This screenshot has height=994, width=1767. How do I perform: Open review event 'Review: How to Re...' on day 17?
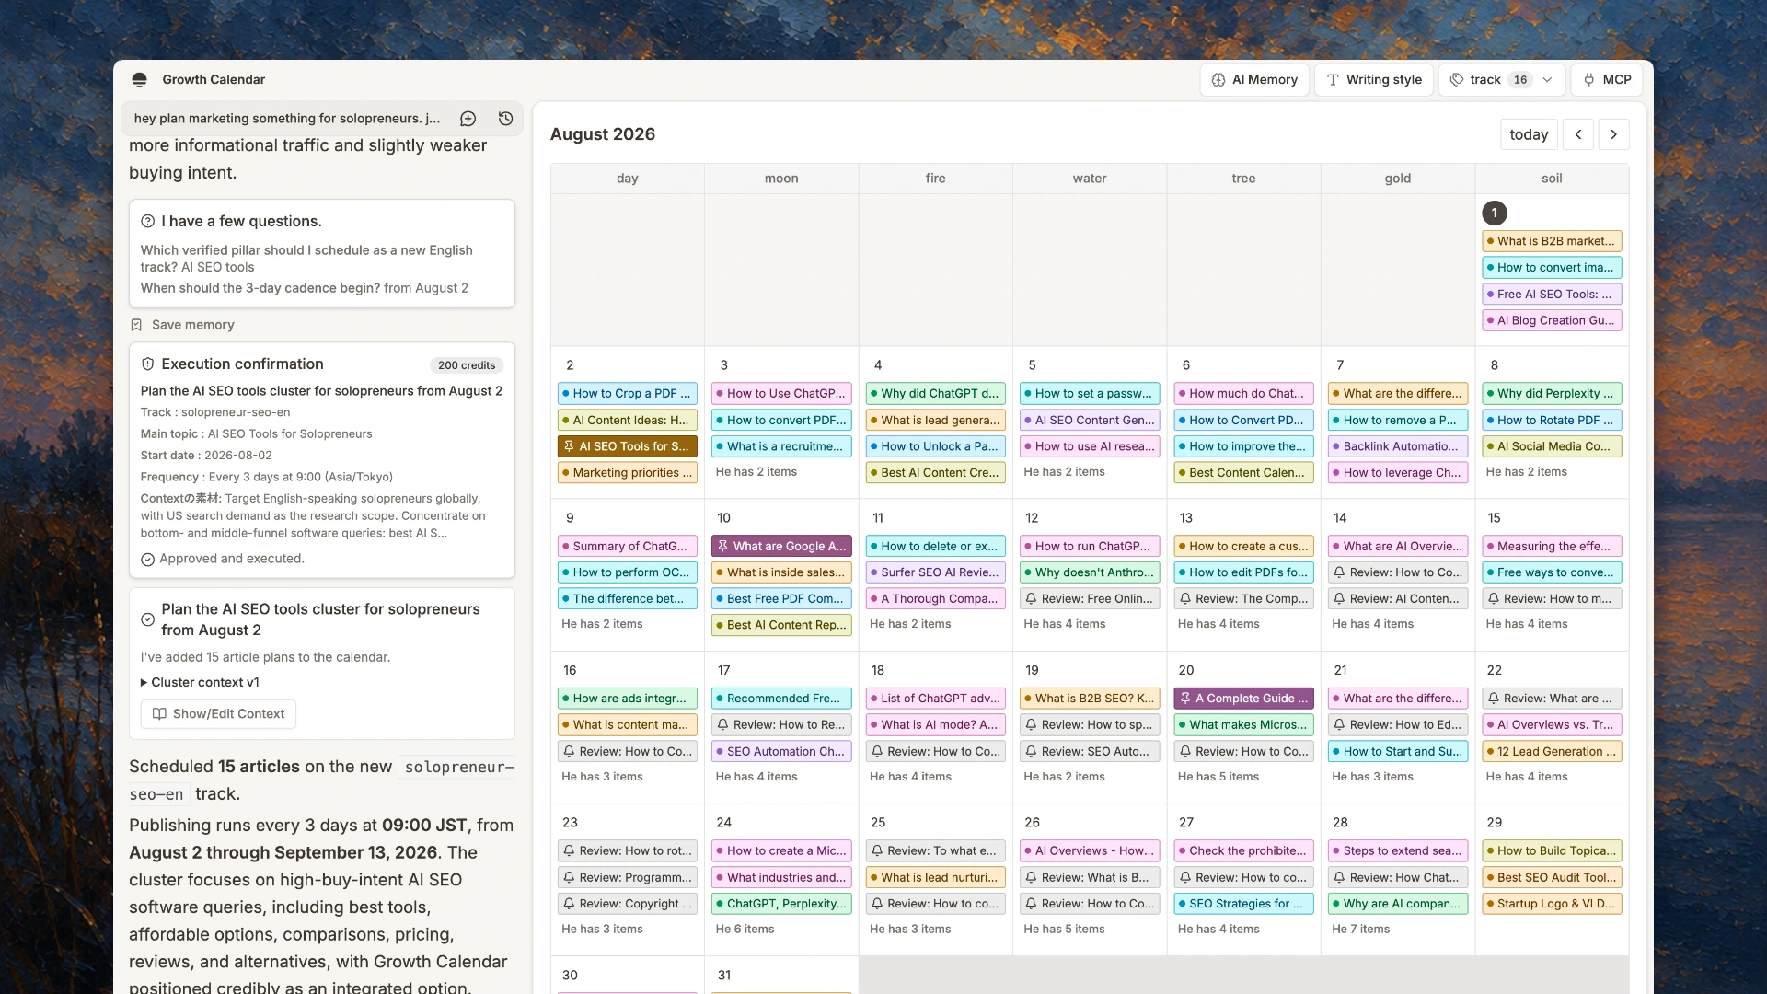click(781, 725)
